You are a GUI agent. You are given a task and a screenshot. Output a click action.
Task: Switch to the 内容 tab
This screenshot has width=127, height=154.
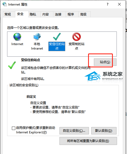(x=45, y=14)
